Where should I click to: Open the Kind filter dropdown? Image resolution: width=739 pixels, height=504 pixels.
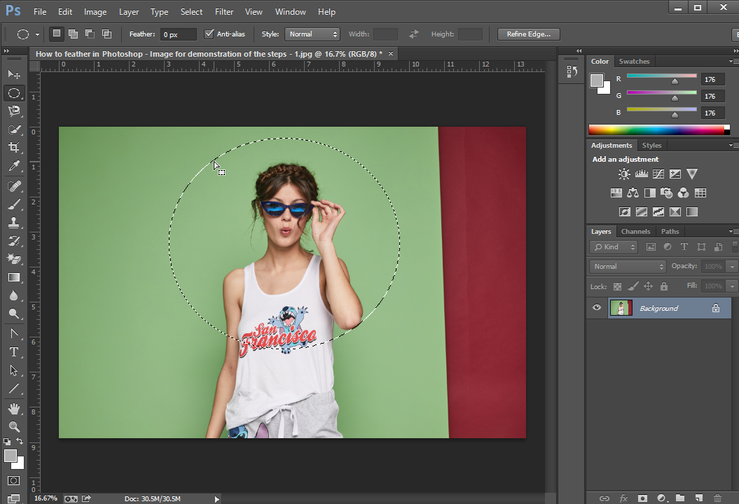(x=614, y=246)
